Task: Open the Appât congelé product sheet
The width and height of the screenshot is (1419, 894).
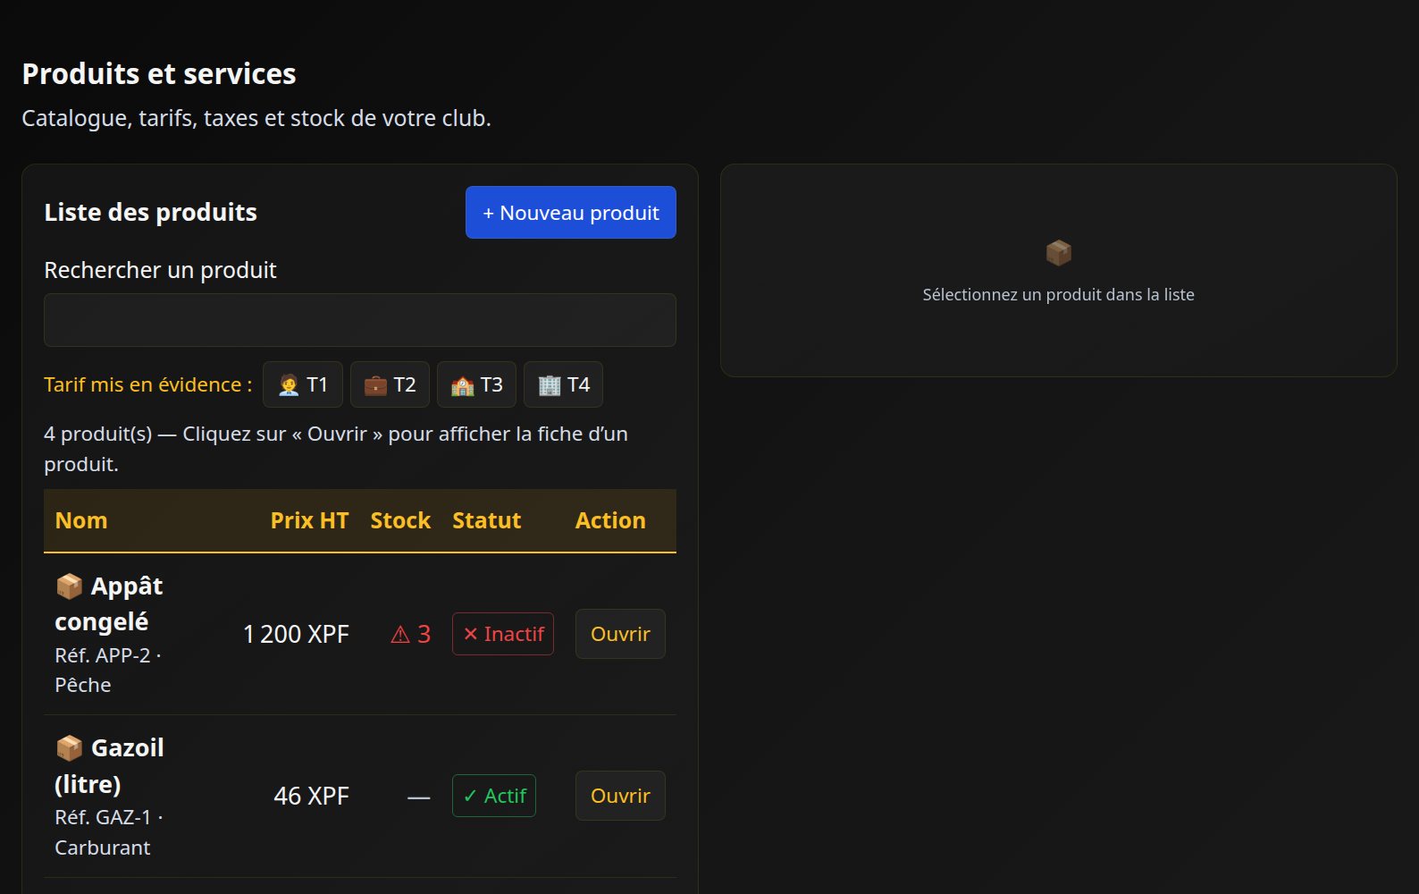Action: tap(620, 634)
